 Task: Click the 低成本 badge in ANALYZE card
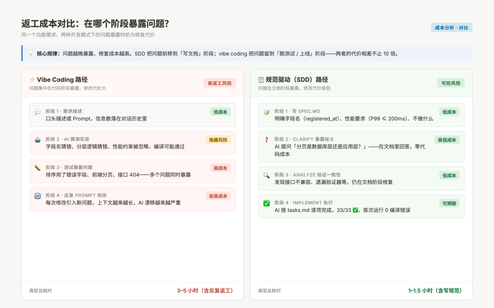tap(449, 175)
